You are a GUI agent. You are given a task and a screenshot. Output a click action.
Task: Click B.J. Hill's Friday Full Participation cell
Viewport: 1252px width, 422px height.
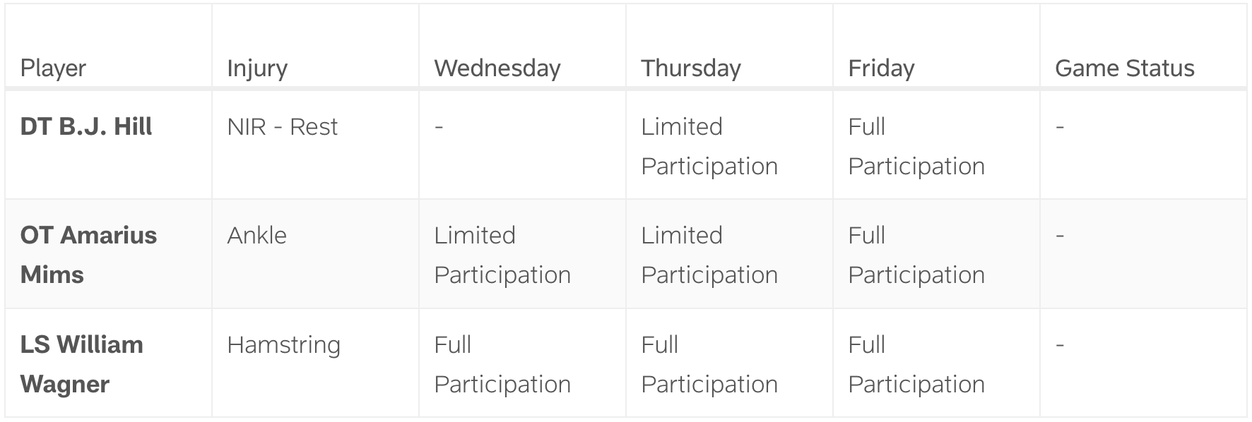coord(916,146)
